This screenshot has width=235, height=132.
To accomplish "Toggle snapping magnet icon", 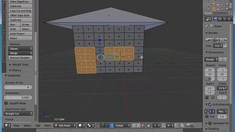I will [164, 125].
